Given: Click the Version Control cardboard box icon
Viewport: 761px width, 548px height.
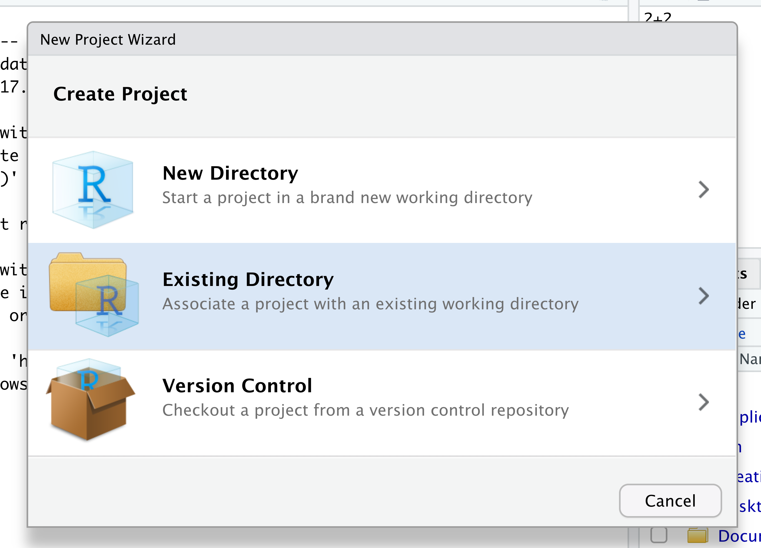Looking at the screenshot, I should click(90, 400).
